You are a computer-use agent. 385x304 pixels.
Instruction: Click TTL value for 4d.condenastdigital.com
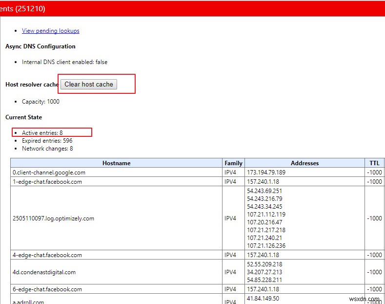pos(374,272)
